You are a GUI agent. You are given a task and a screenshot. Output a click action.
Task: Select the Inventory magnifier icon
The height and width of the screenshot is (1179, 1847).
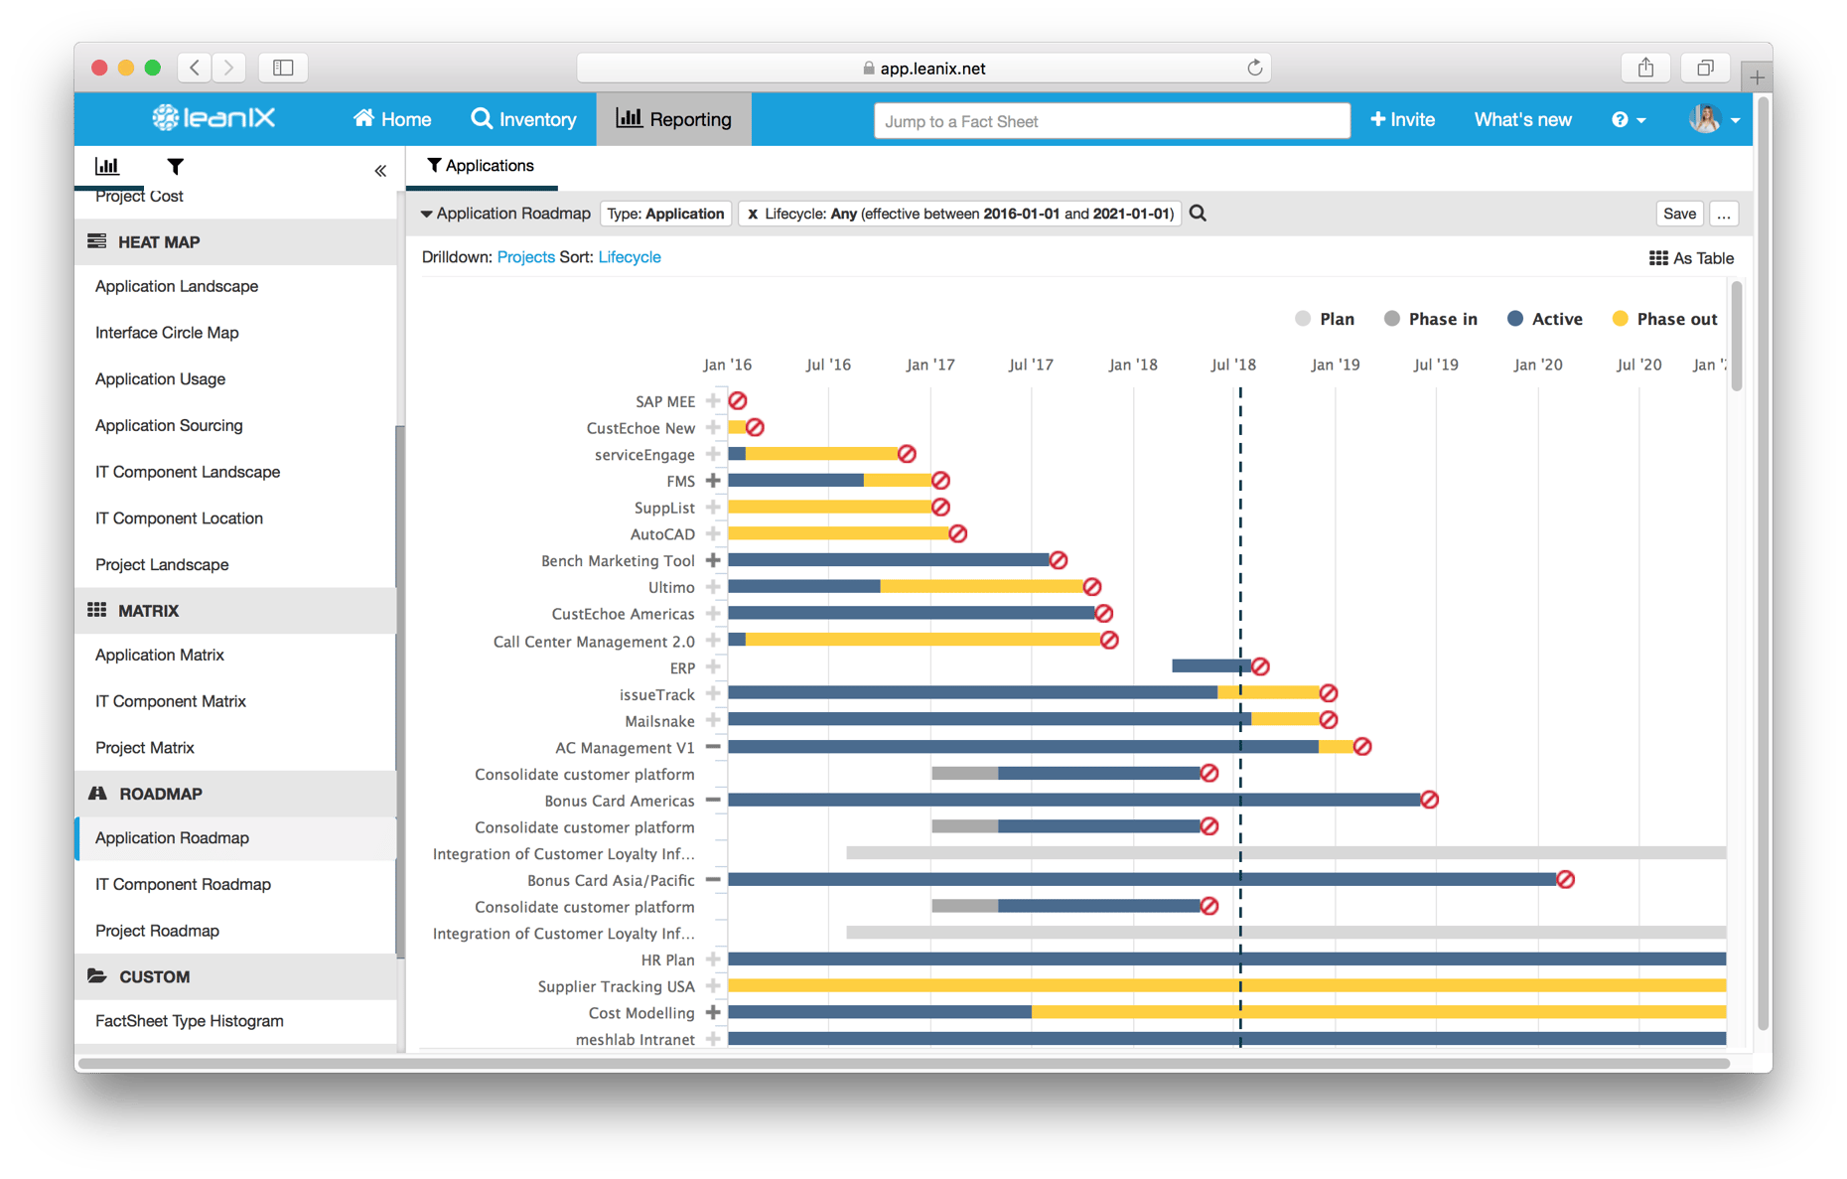483,118
